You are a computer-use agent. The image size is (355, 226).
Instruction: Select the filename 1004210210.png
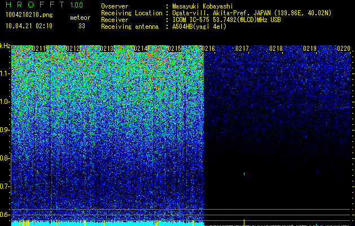[29, 15]
